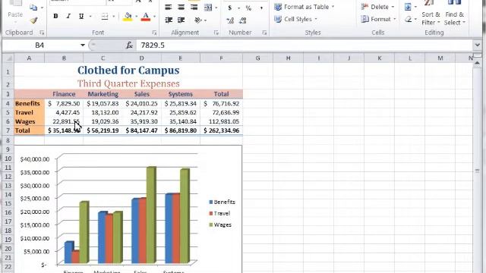The height and width of the screenshot is (273, 486).
Task: Click the Wages legend entry in chart
Action: [x=220, y=225]
